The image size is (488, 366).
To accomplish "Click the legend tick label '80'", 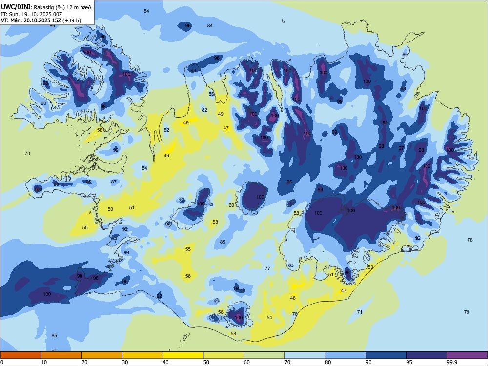I will 328,362.
